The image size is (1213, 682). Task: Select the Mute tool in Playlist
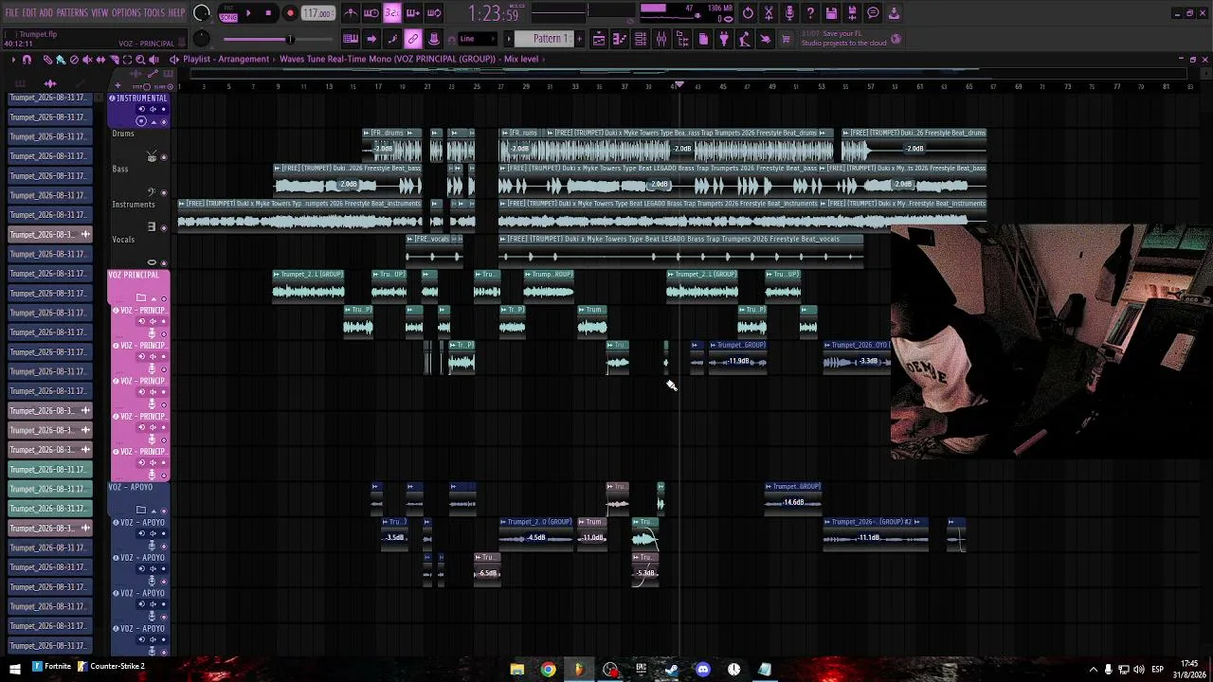[x=87, y=60]
